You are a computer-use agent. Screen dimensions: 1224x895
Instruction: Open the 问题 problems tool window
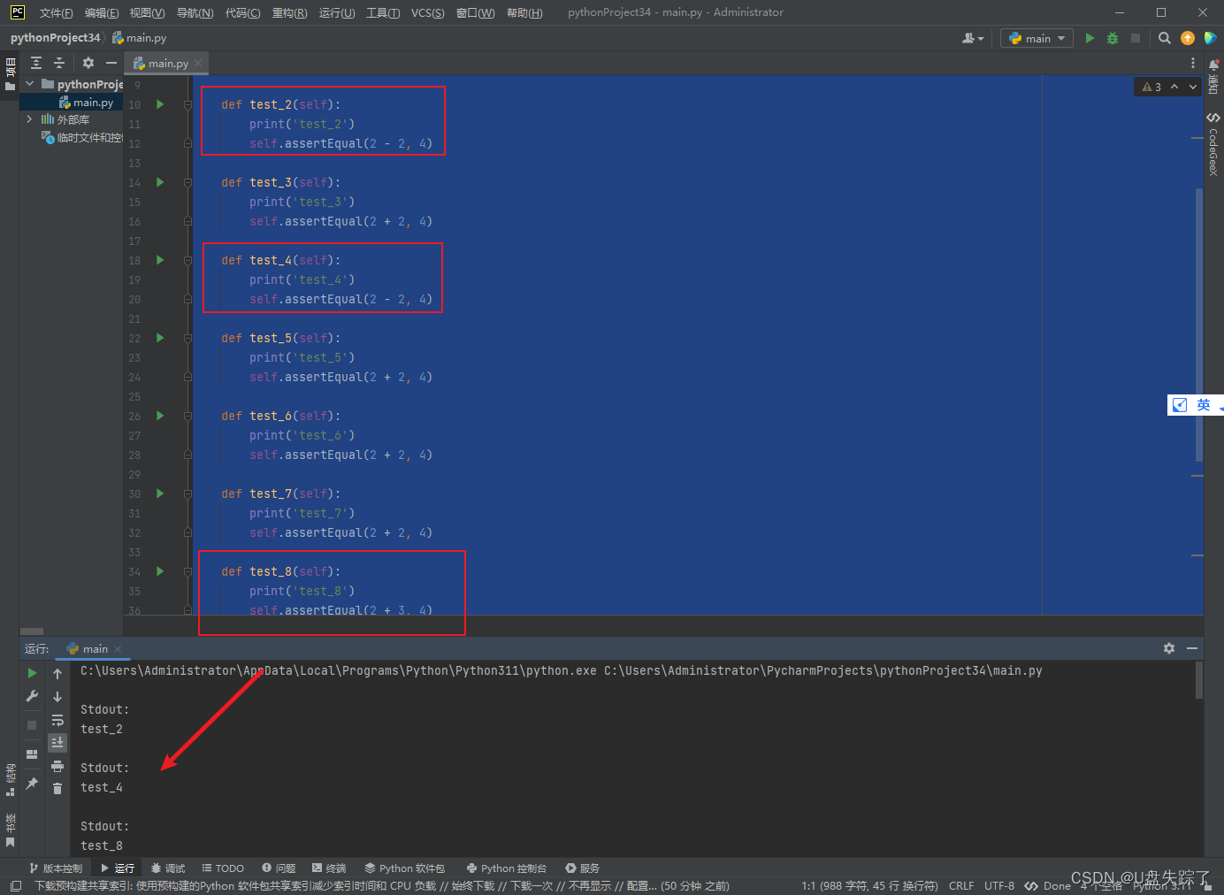coord(279,868)
